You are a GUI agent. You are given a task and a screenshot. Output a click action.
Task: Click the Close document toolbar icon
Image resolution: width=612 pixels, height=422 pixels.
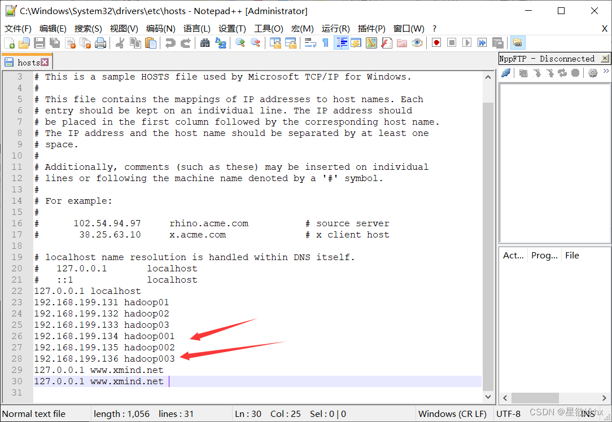[x=70, y=43]
